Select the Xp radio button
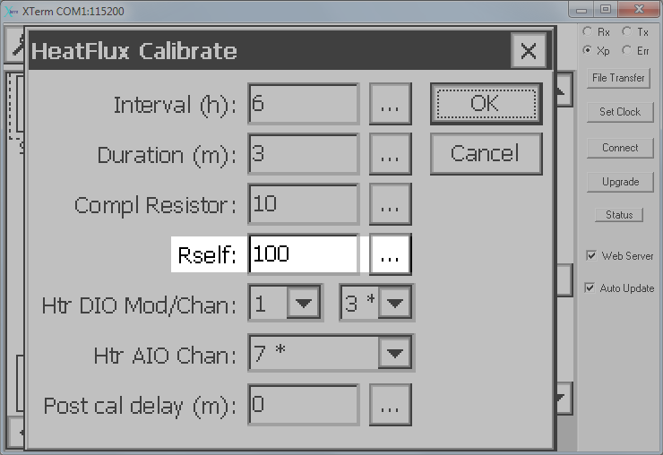Viewport: 663px width, 455px height. point(588,50)
